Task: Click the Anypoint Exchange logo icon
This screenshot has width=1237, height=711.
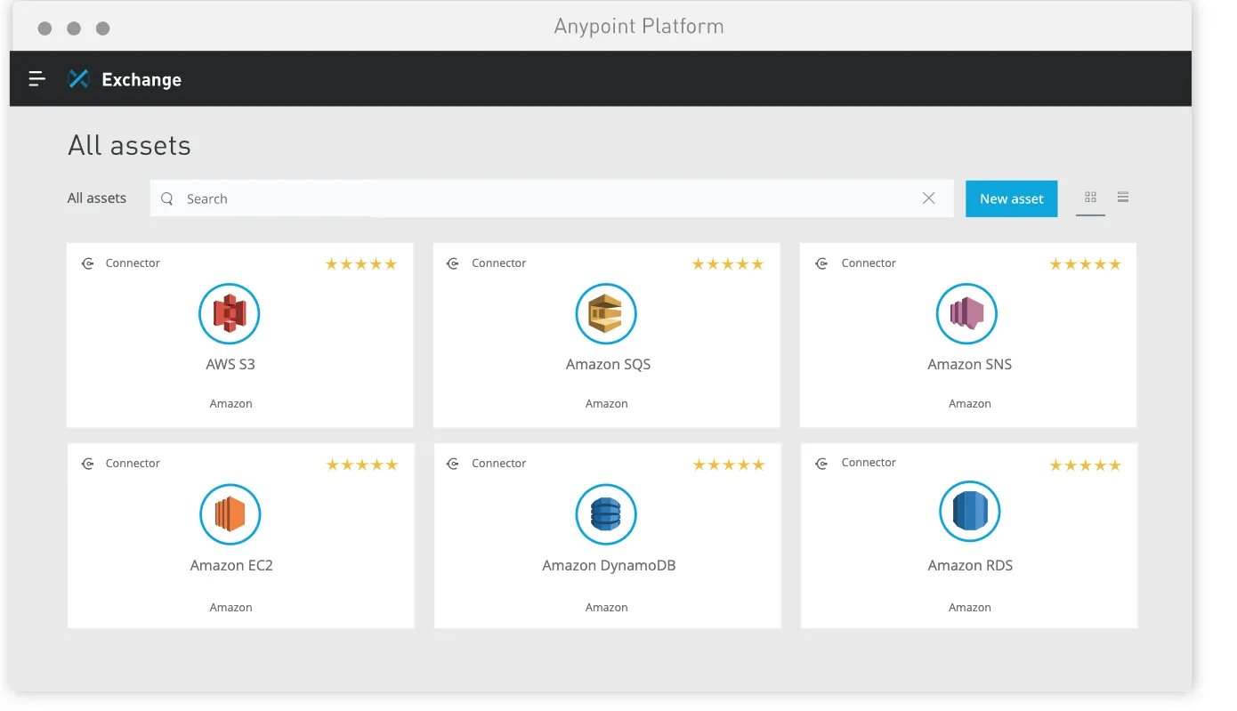Action: 78,79
